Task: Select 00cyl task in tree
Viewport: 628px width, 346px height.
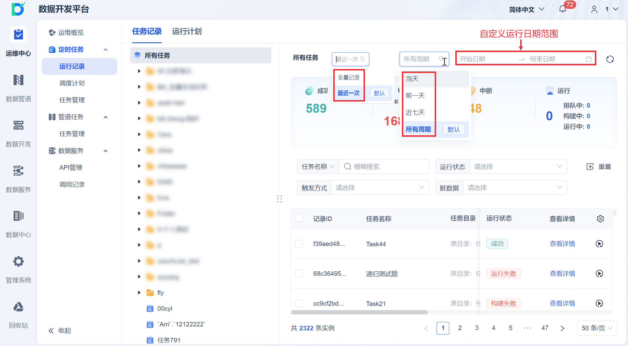Action: click(165, 309)
